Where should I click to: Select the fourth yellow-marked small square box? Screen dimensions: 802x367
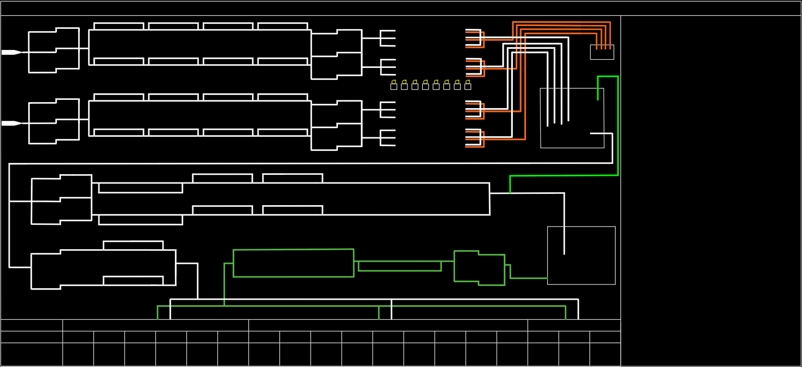(425, 86)
